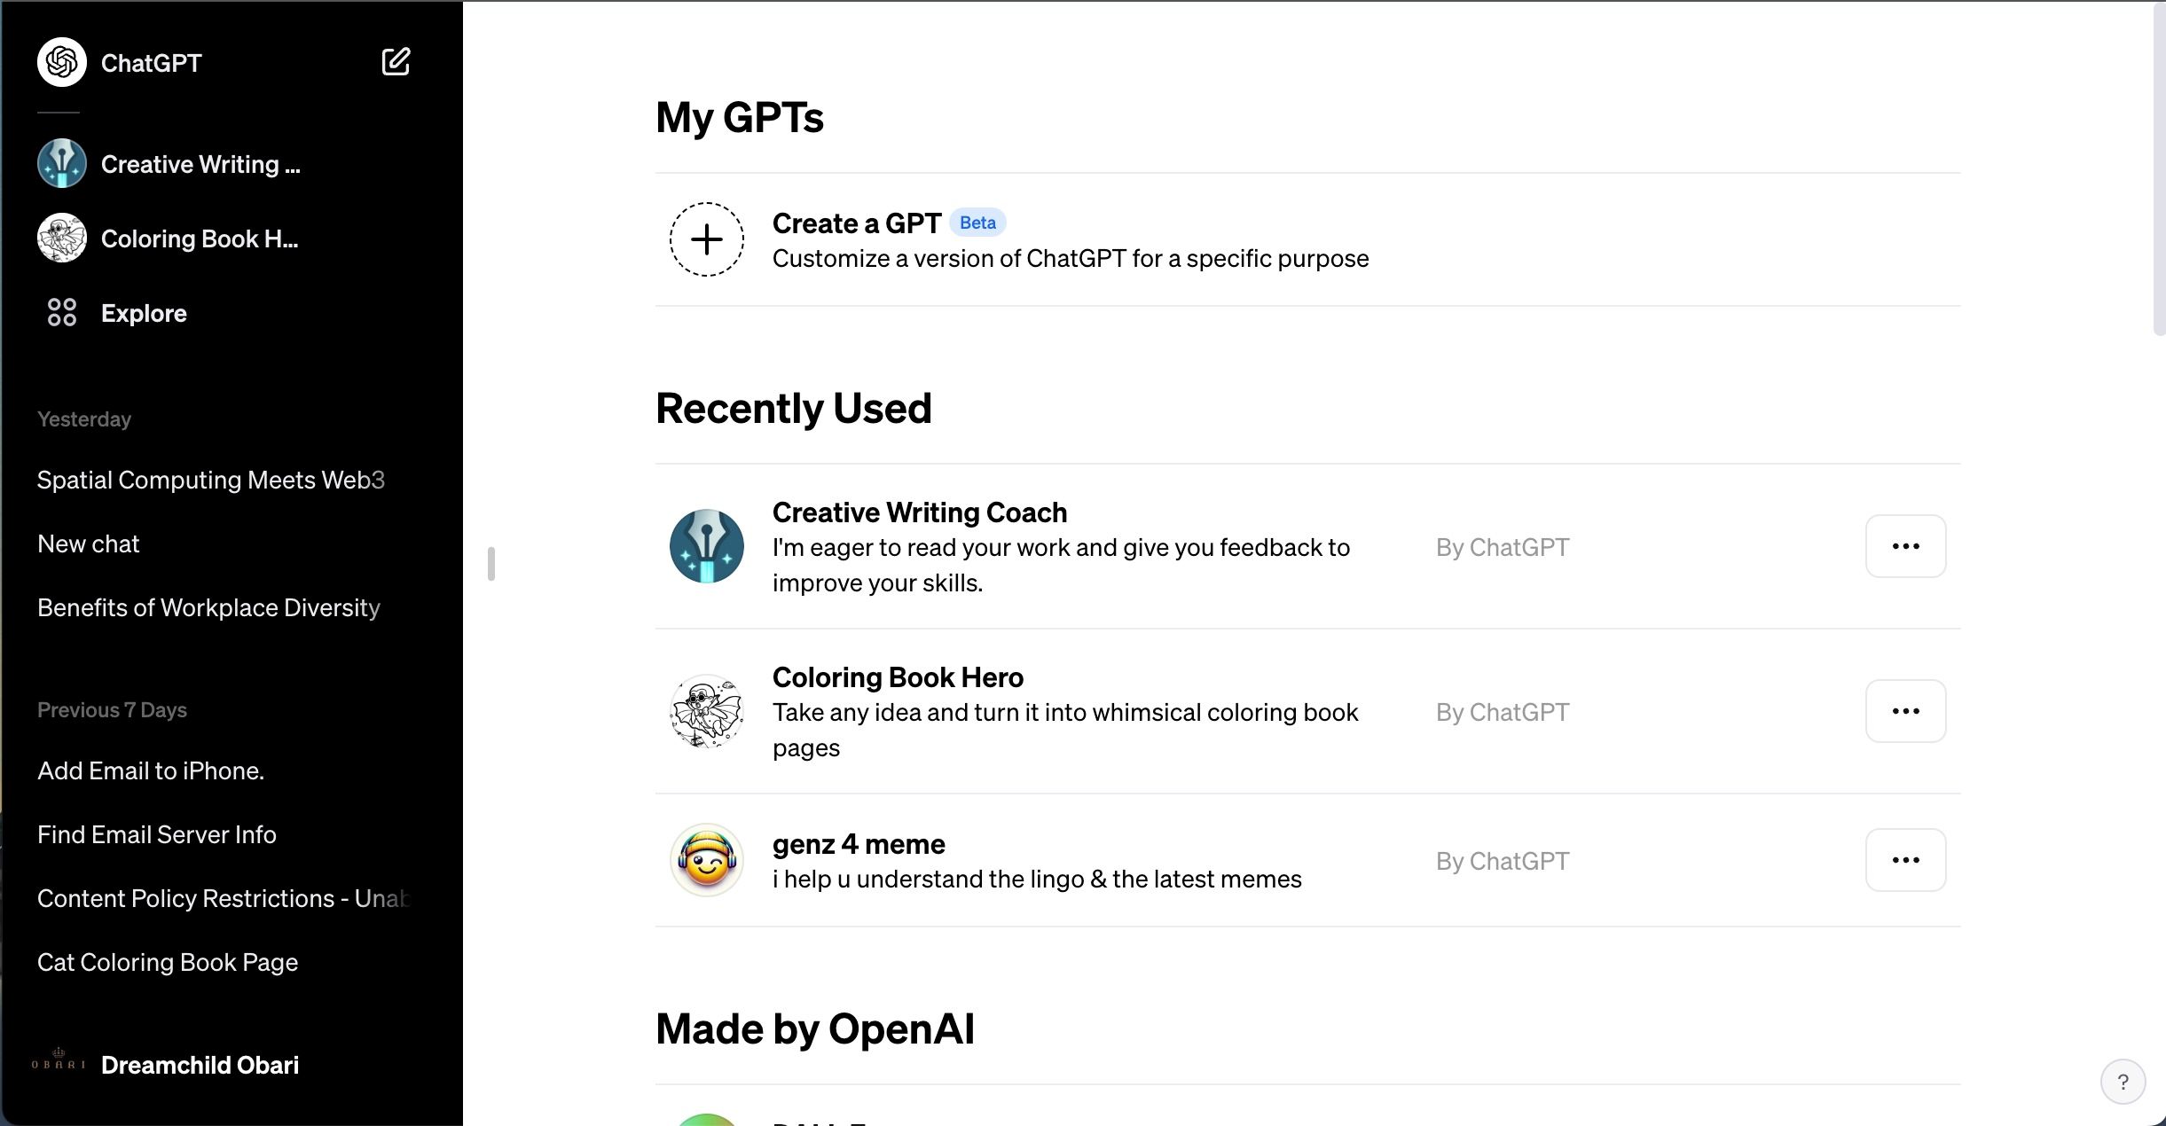Expand more options for genz 4 meme
The image size is (2166, 1126).
click(1905, 860)
